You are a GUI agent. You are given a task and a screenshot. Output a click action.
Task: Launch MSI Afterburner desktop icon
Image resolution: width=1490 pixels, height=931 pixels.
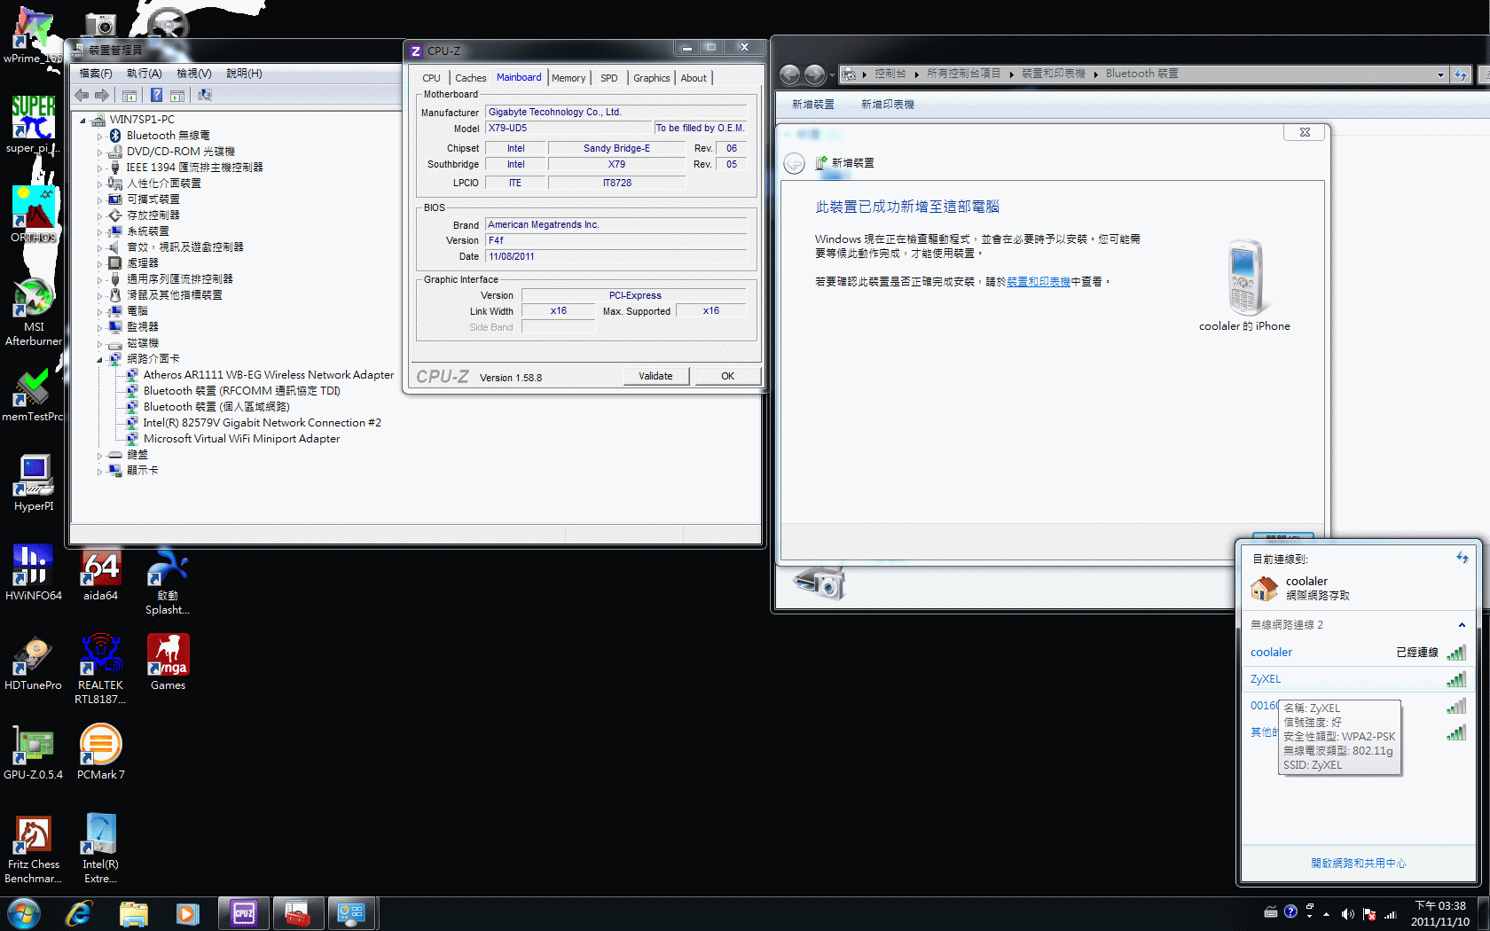point(33,311)
